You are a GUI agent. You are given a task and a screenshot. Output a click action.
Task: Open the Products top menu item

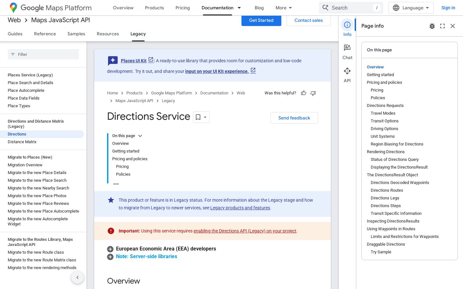click(154, 8)
